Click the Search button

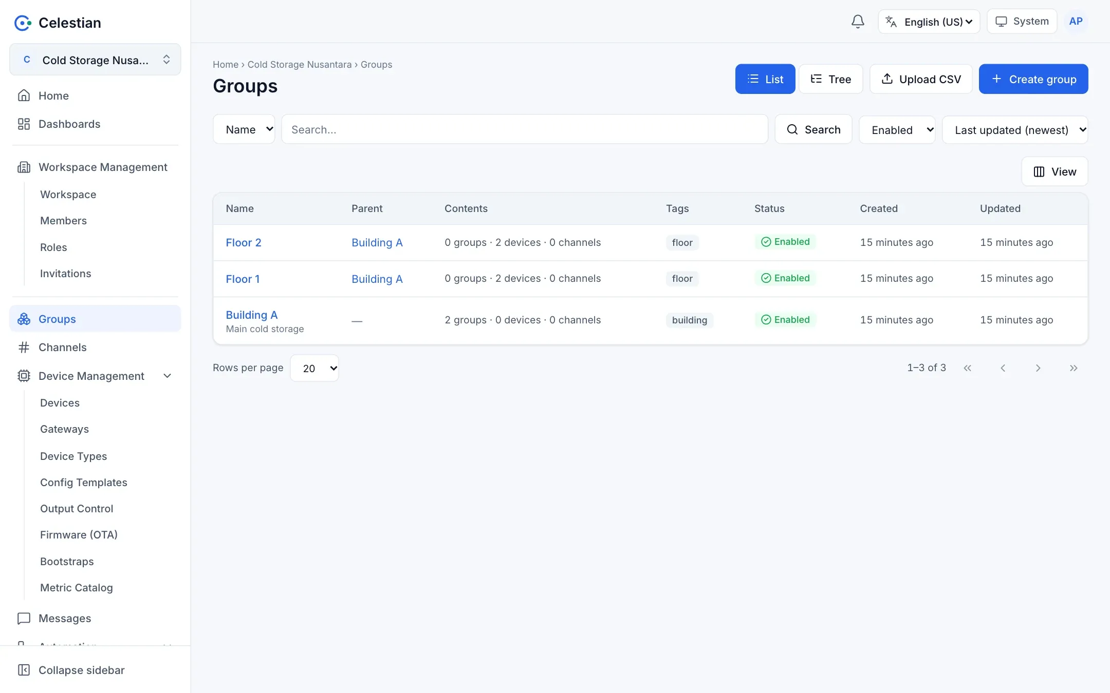point(813,129)
